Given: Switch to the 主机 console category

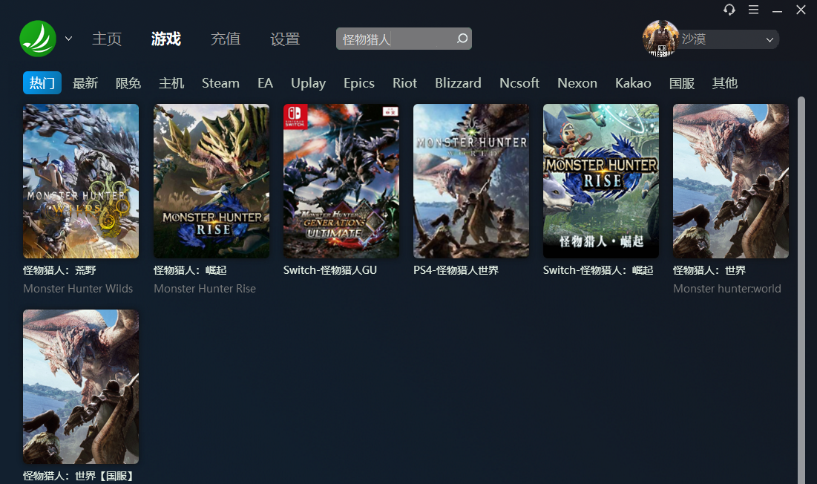Looking at the screenshot, I should (171, 83).
